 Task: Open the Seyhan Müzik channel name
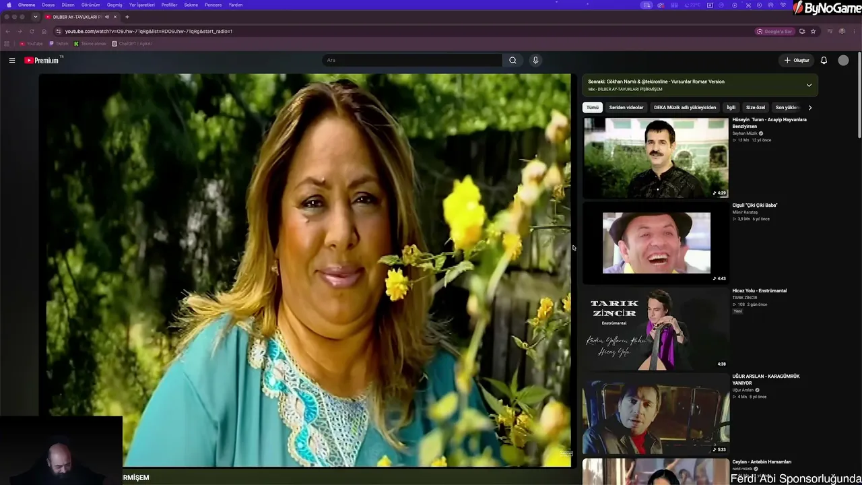click(745, 133)
